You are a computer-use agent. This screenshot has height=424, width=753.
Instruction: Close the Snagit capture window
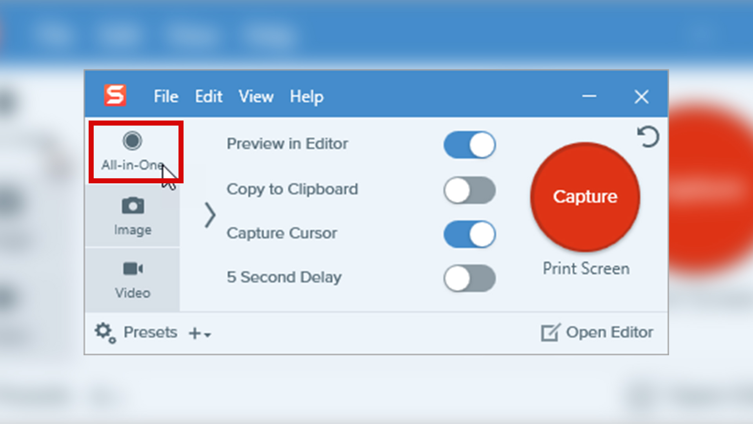tap(642, 97)
